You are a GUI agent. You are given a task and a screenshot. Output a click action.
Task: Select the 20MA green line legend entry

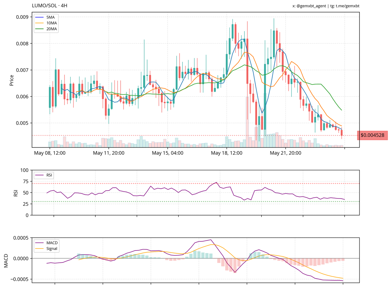(46, 29)
